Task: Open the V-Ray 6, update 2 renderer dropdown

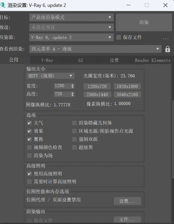Action: [71, 37]
